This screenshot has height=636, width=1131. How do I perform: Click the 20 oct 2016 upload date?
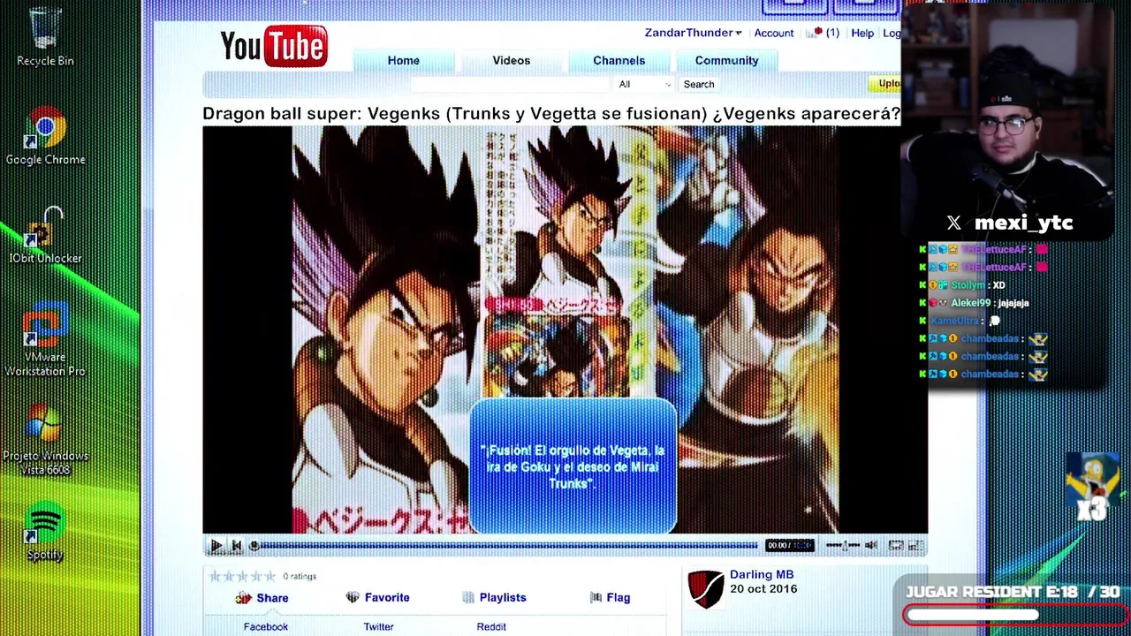click(x=763, y=589)
